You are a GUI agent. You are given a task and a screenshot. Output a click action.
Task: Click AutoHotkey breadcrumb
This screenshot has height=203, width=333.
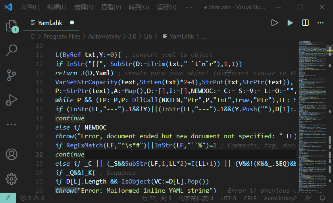click(104, 37)
